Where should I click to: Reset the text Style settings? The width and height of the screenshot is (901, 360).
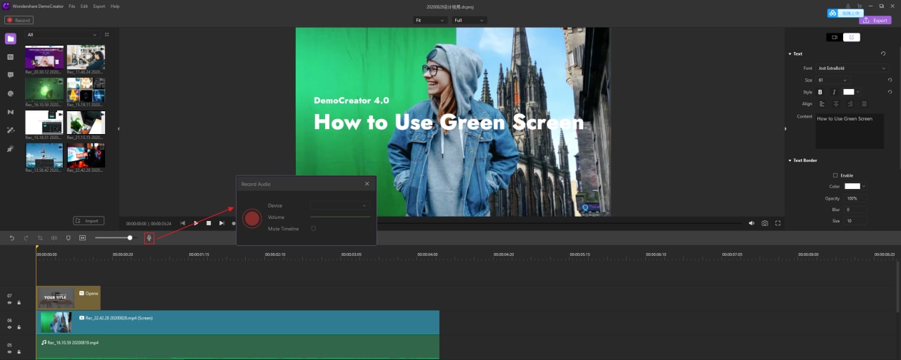[x=890, y=92]
